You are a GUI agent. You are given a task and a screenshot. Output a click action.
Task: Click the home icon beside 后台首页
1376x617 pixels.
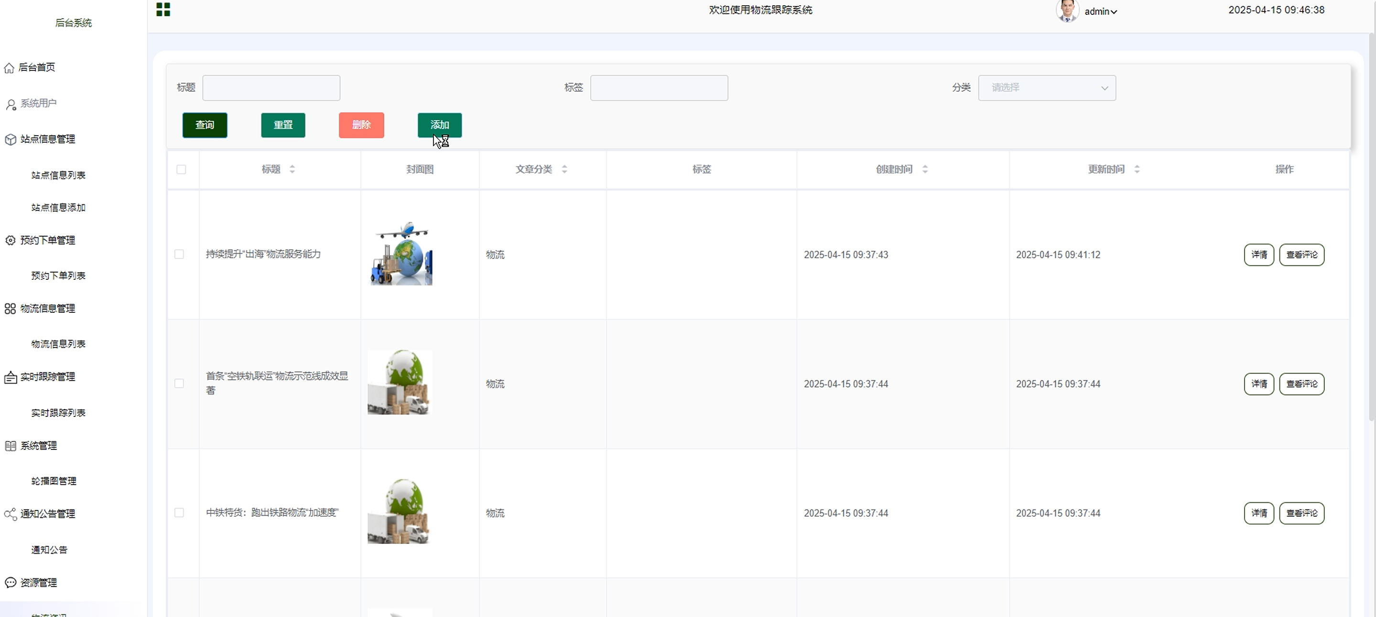point(9,68)
